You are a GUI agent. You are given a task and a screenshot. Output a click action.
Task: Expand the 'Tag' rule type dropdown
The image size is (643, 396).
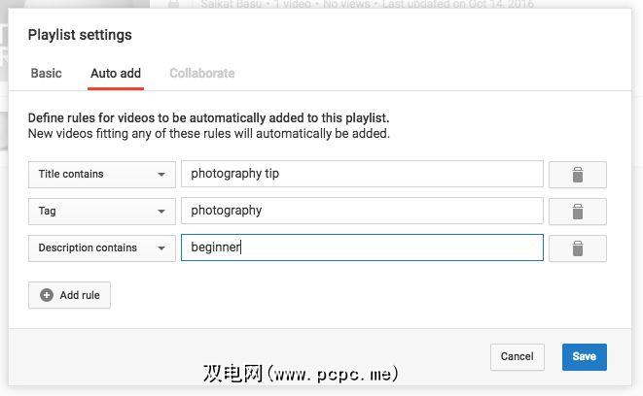(102, 212)
